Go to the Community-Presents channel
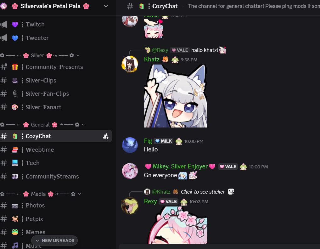The height and width of the screenshot is (249, 320). [x=55, y=67]
